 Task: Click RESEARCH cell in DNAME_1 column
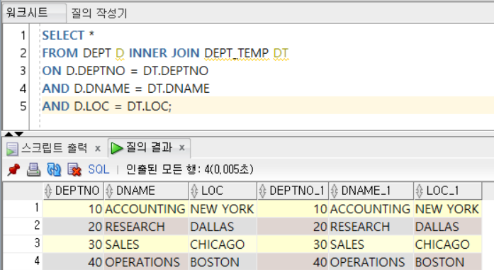(371, 227)
